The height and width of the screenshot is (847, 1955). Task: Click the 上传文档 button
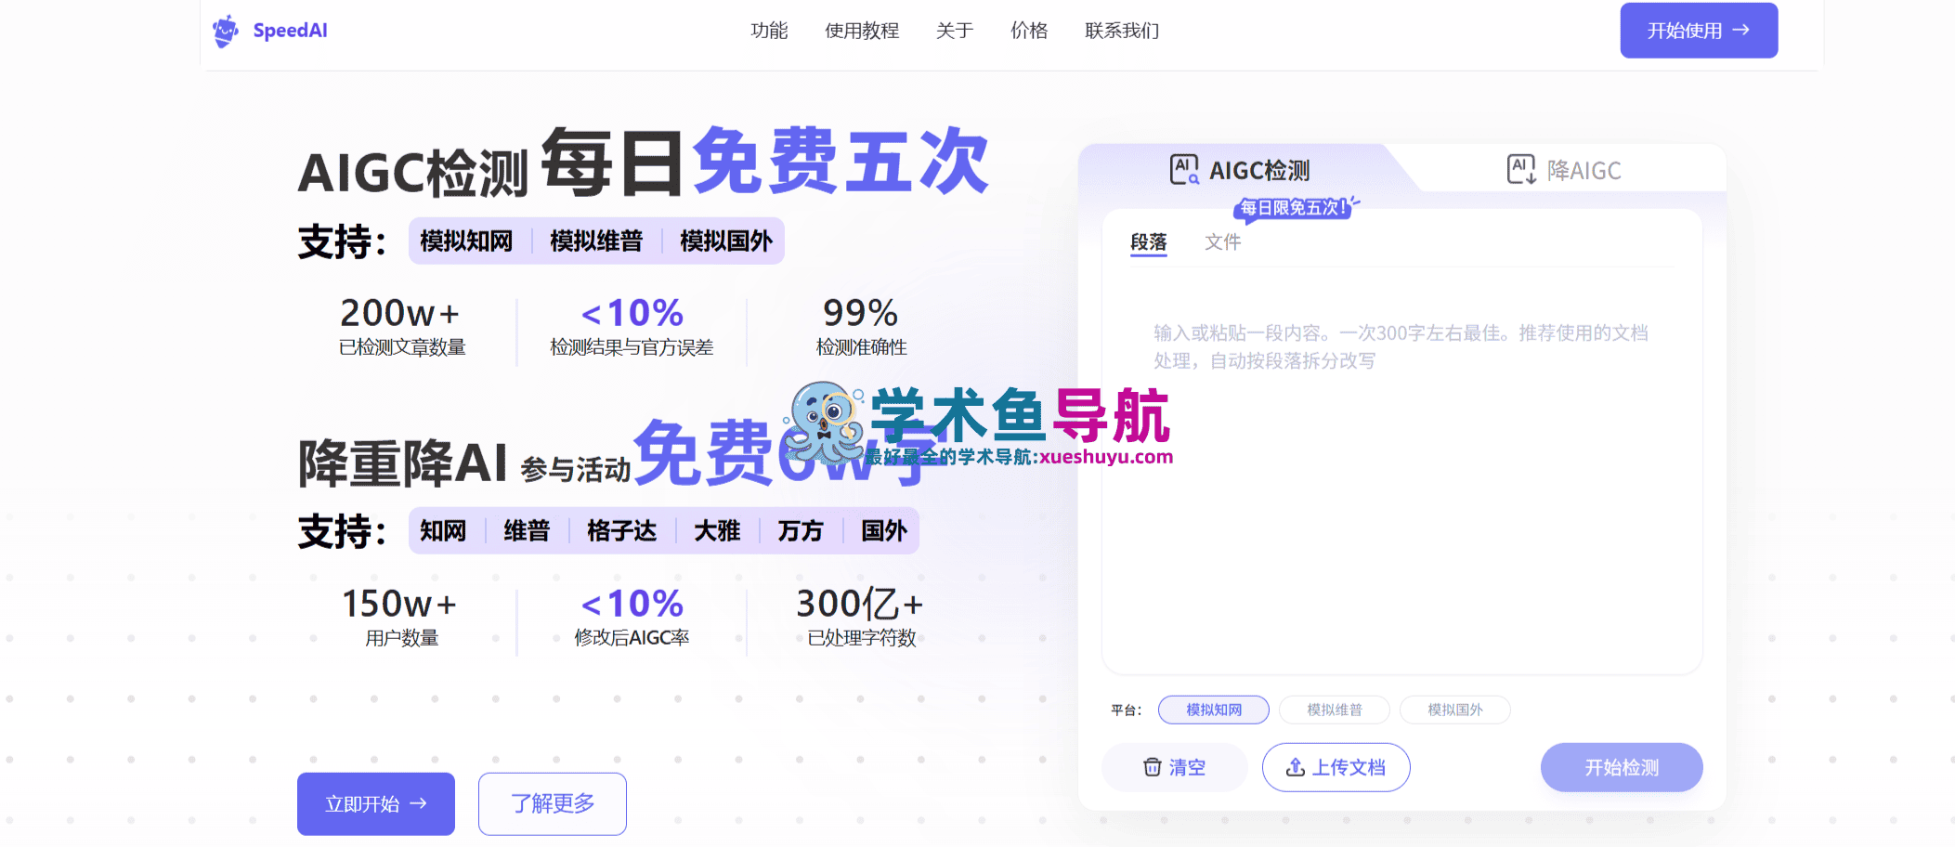[x=1336, y=767]
